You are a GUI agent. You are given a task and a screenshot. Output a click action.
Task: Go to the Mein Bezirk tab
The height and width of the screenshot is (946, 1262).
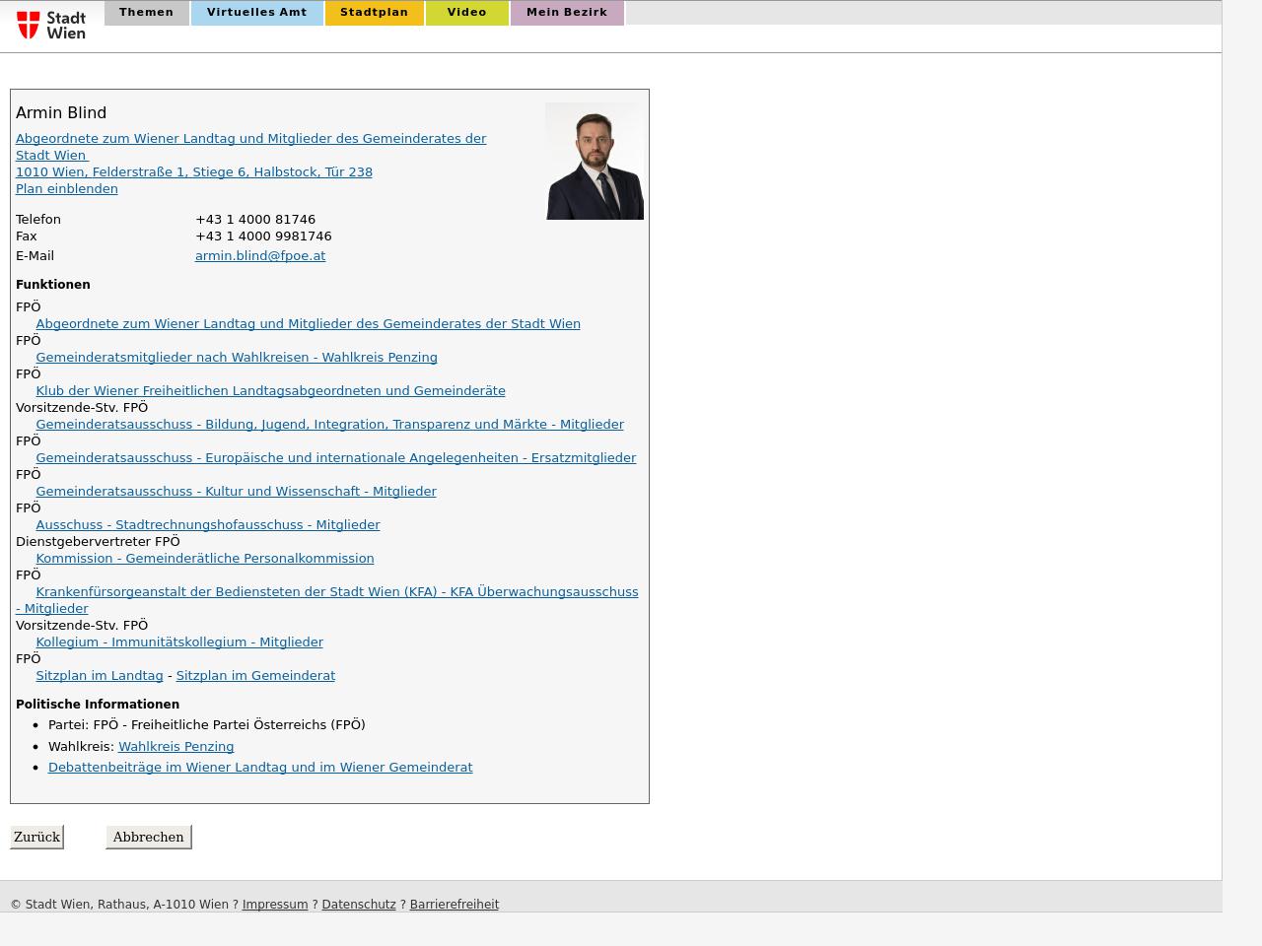coord(566,13)
